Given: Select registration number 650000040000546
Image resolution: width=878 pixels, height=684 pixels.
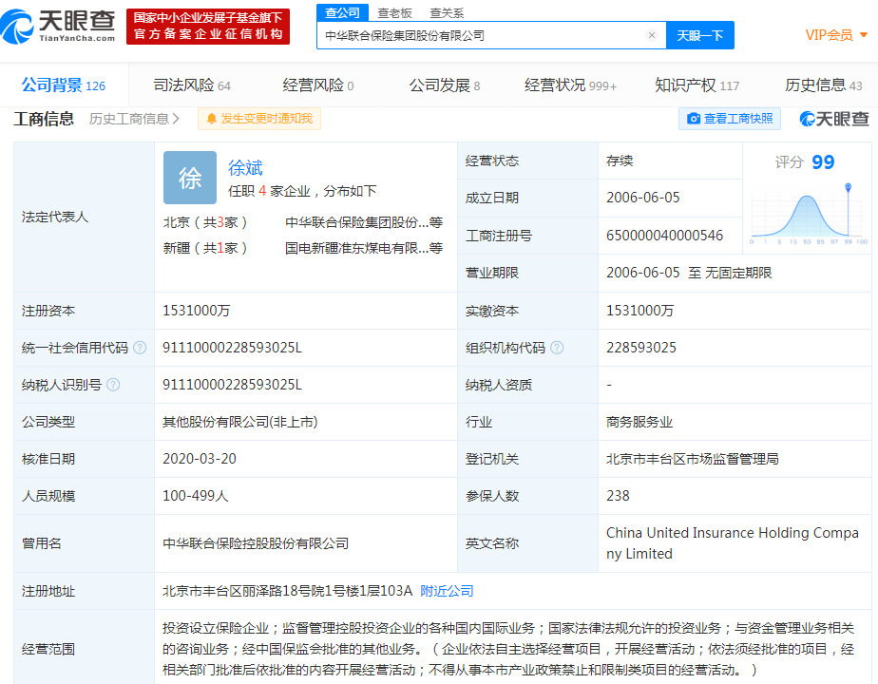Looking at the screenshot, I should 664,236.
